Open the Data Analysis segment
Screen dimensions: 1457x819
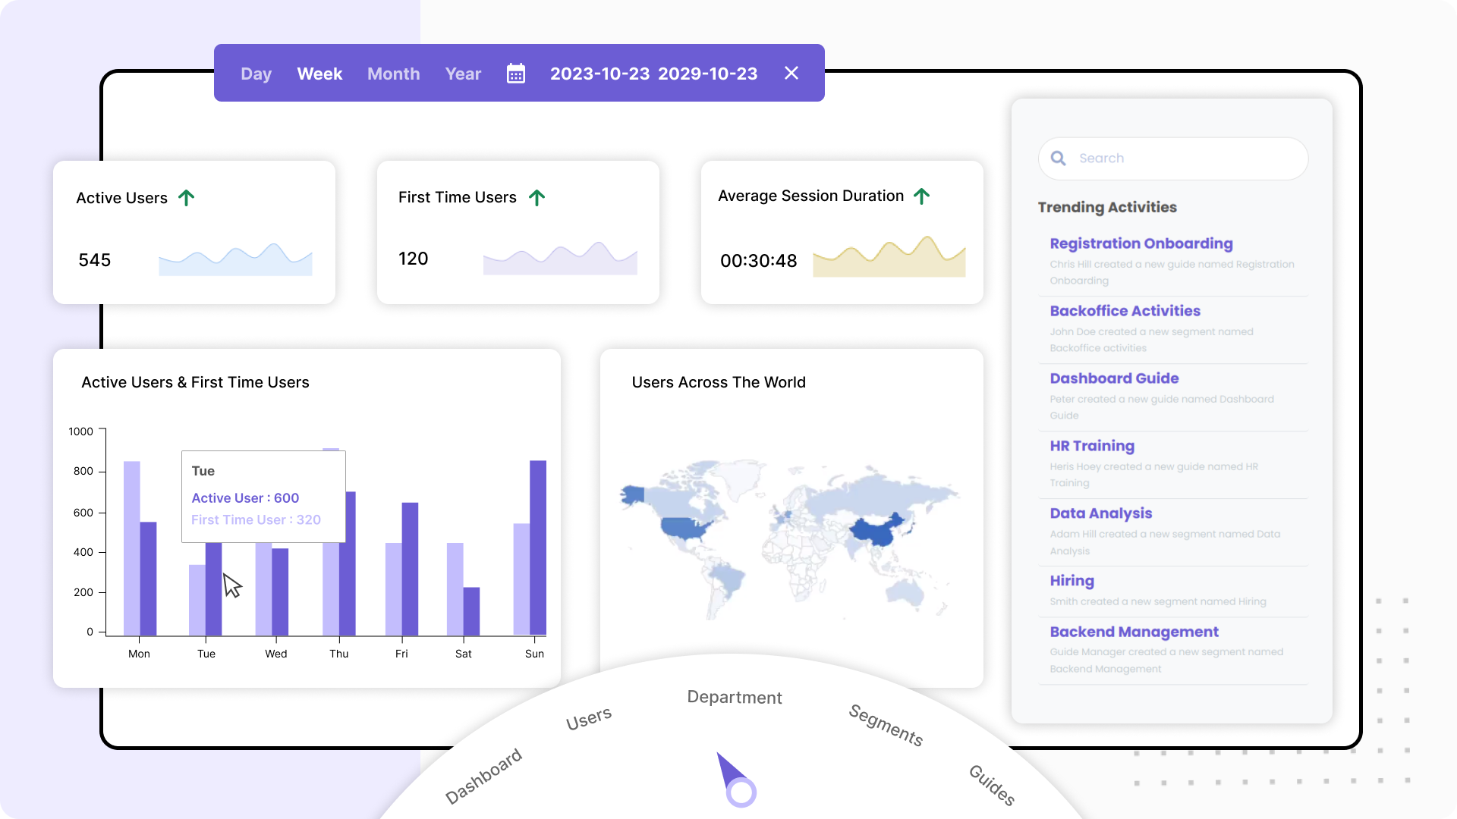point(1100,513)
